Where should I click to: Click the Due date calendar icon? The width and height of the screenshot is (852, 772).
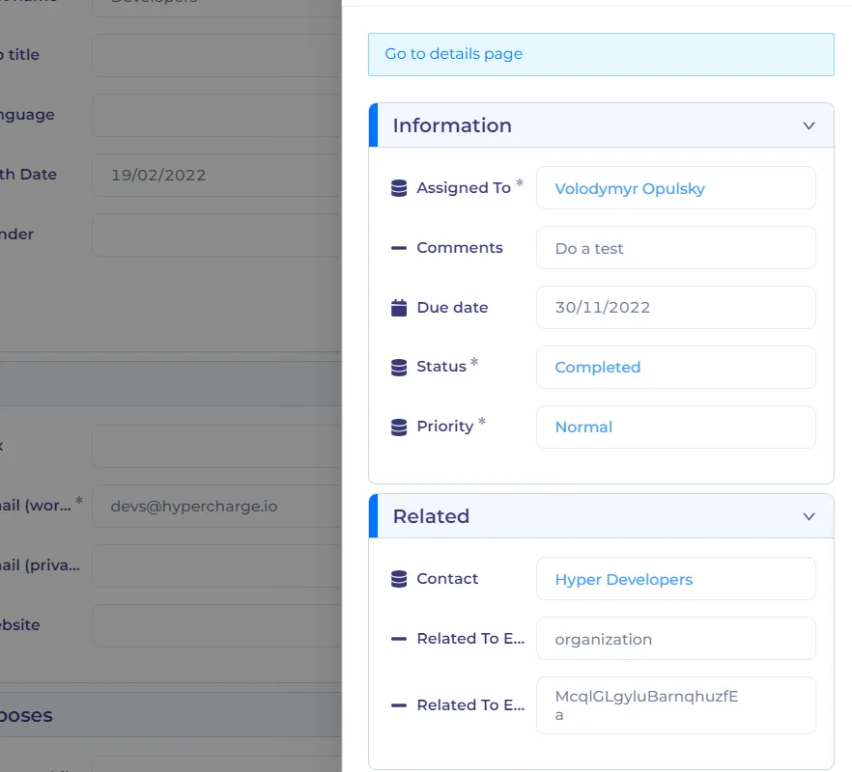pyautogui.click(x=399, y=307)
